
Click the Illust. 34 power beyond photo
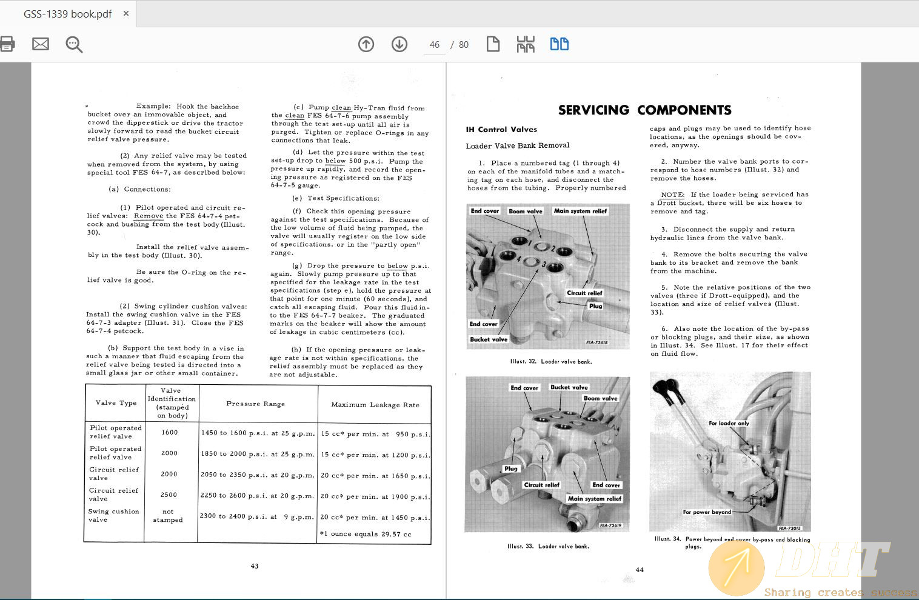[x=730, y=452]
